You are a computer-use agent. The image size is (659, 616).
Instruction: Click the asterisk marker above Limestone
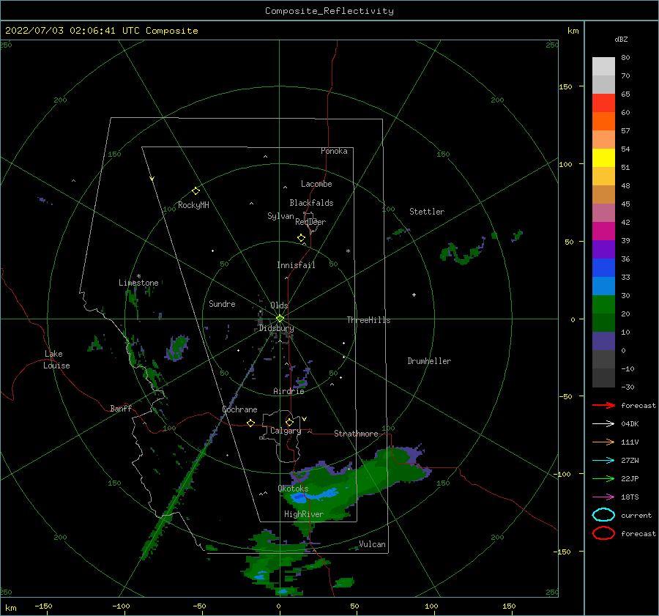click(x=138, y=276)
